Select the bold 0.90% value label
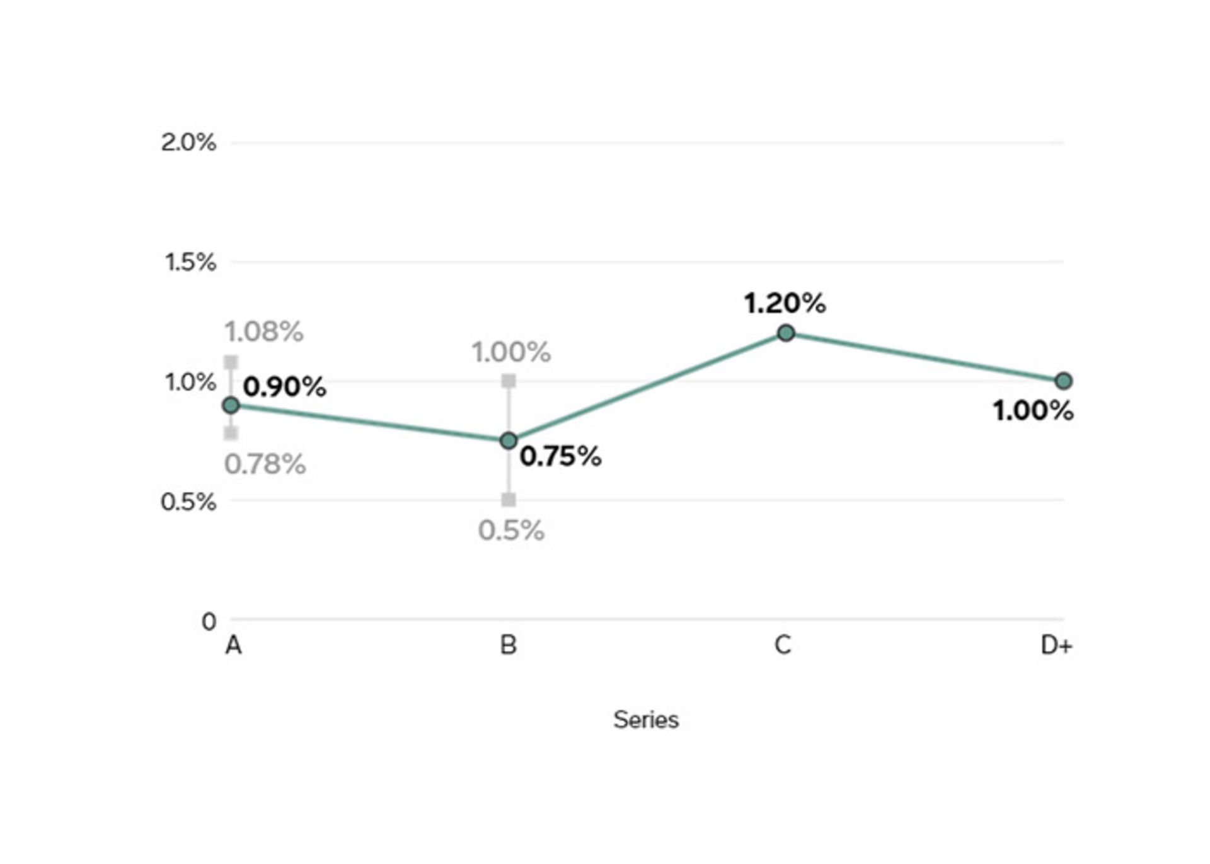The height and width of the screenshot is (864, 1210). (285, 387)
